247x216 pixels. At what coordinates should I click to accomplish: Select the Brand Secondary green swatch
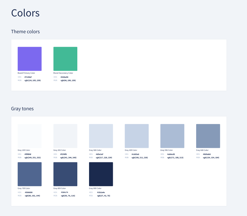[x=65, y=59]
